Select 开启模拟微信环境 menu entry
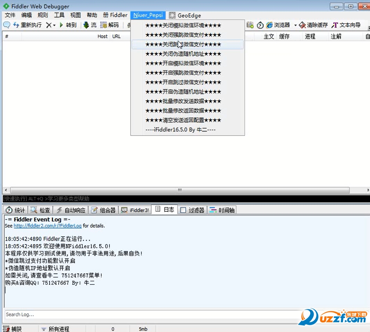Viewport: 370px width, 332px height. click(183, 63)
